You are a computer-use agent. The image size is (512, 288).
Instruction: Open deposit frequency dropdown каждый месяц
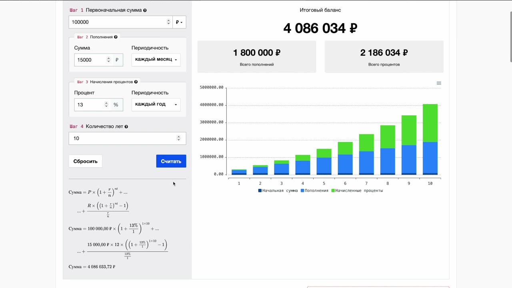point(156,60)
